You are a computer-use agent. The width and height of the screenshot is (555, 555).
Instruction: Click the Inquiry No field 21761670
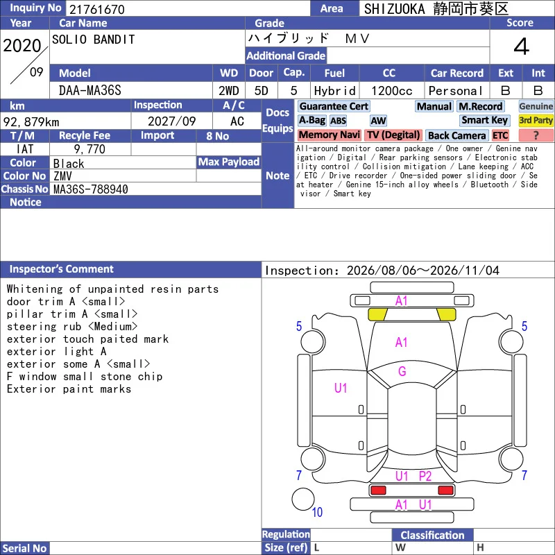coord(188,8)
